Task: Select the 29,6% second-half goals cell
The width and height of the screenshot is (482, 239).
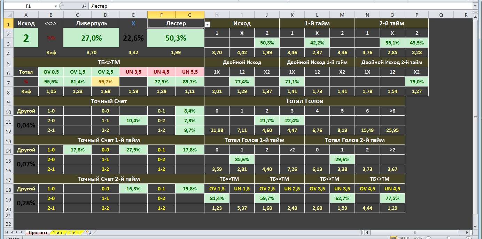Action: tap(342, 159)
